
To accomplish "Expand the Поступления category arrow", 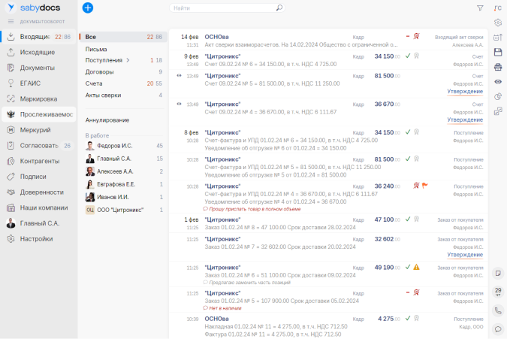I will click(x=128, y=60).
